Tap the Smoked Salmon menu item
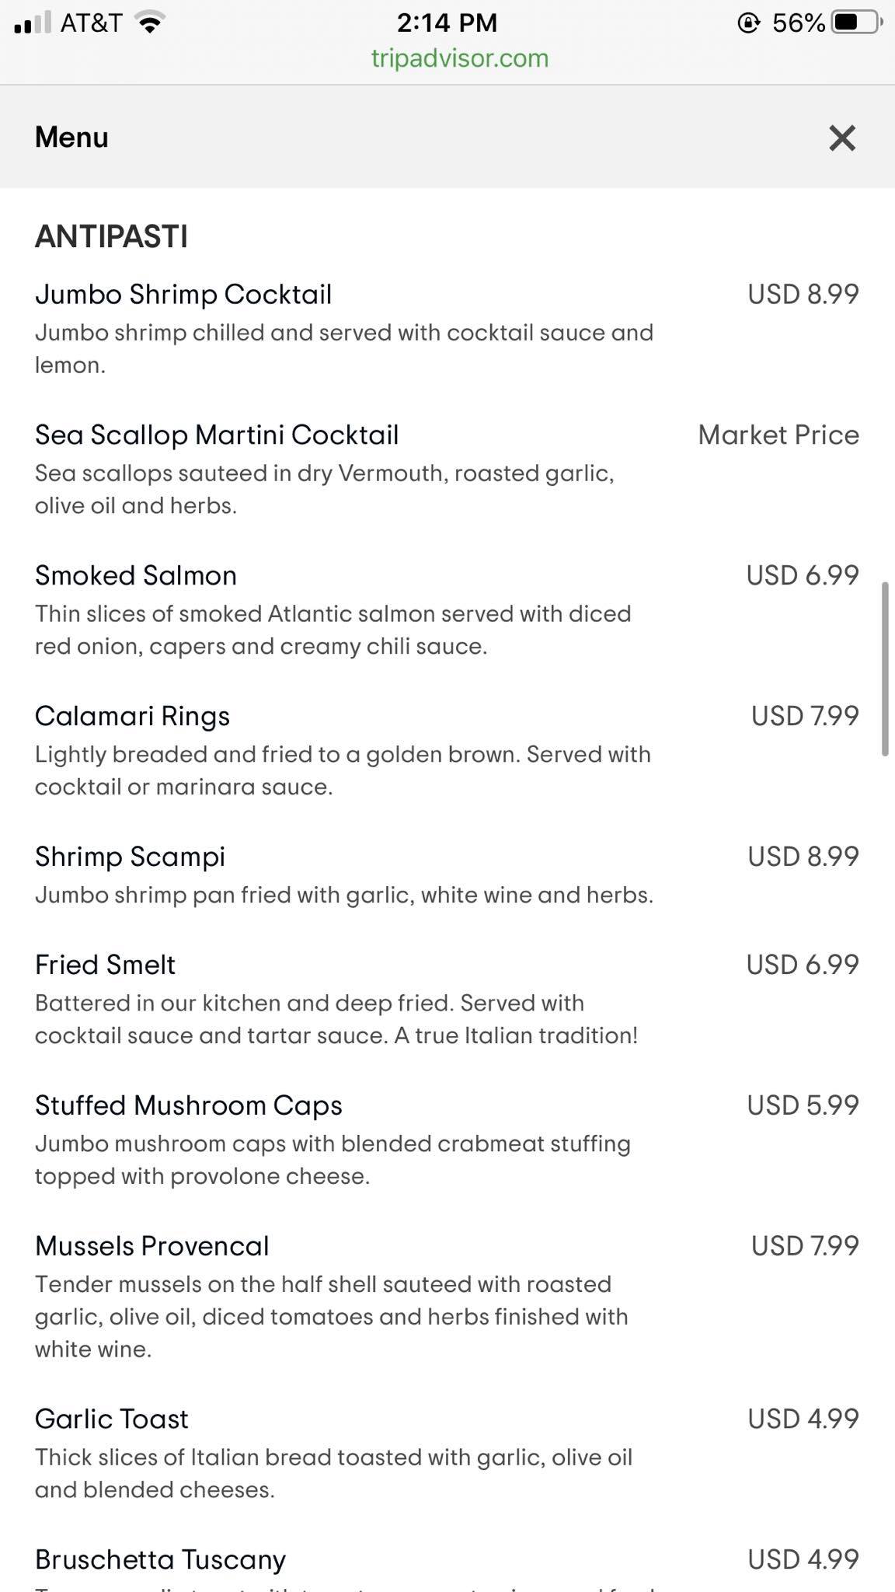The image size is (895, 1592). (x=136, y=576)
